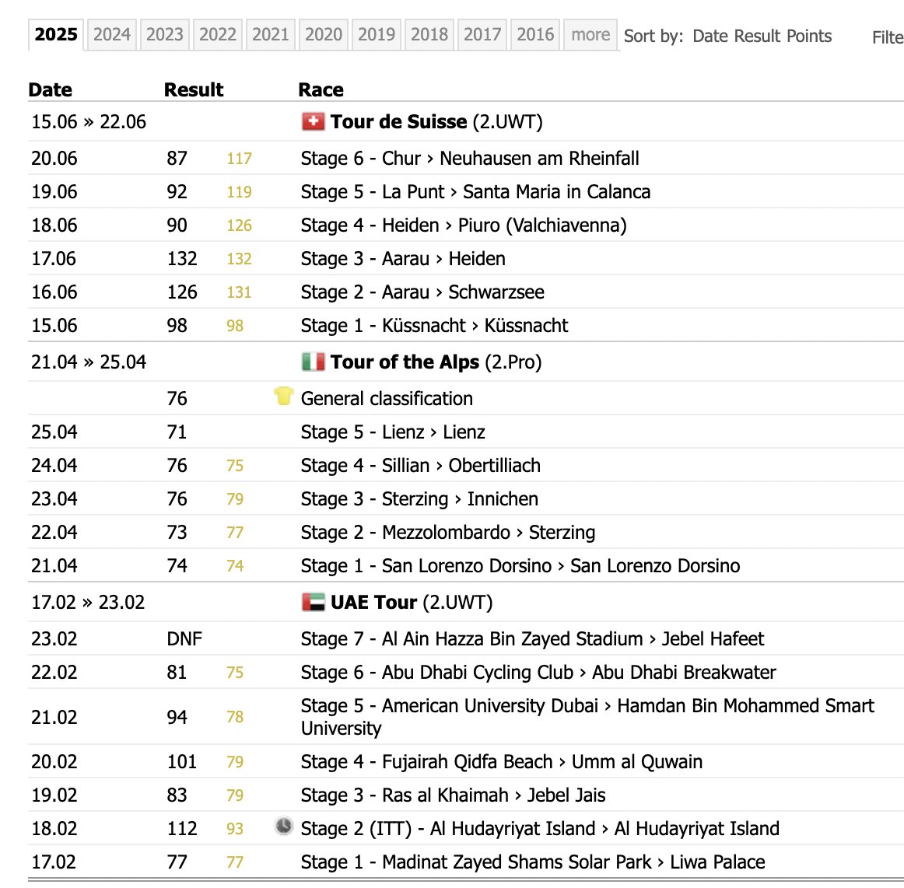This screenshot has height=888, width=904.
Task: Click the date range 21.04 » 25.04
Action: click(x=88, y=362)
